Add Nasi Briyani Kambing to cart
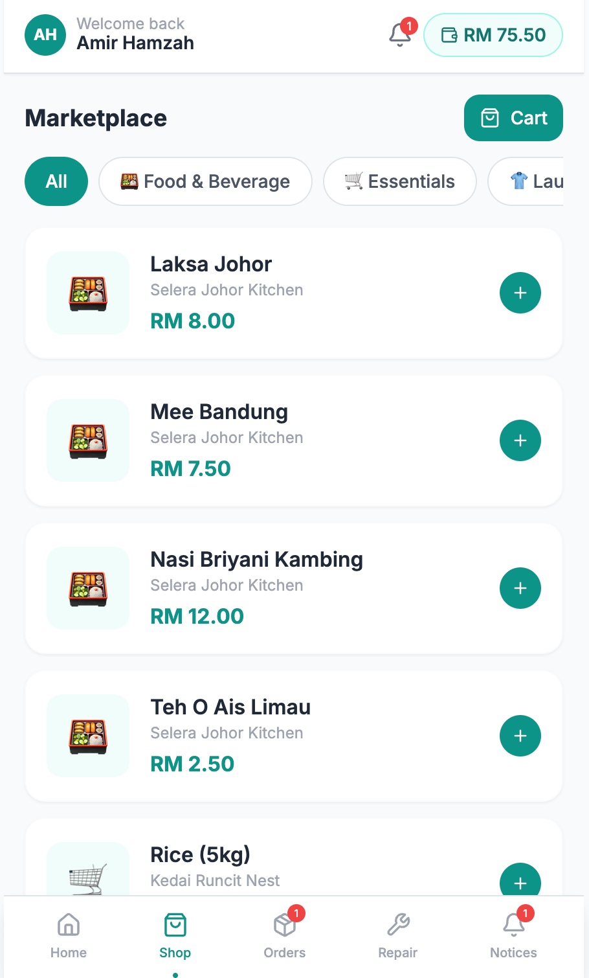 (x=520, y=588)
